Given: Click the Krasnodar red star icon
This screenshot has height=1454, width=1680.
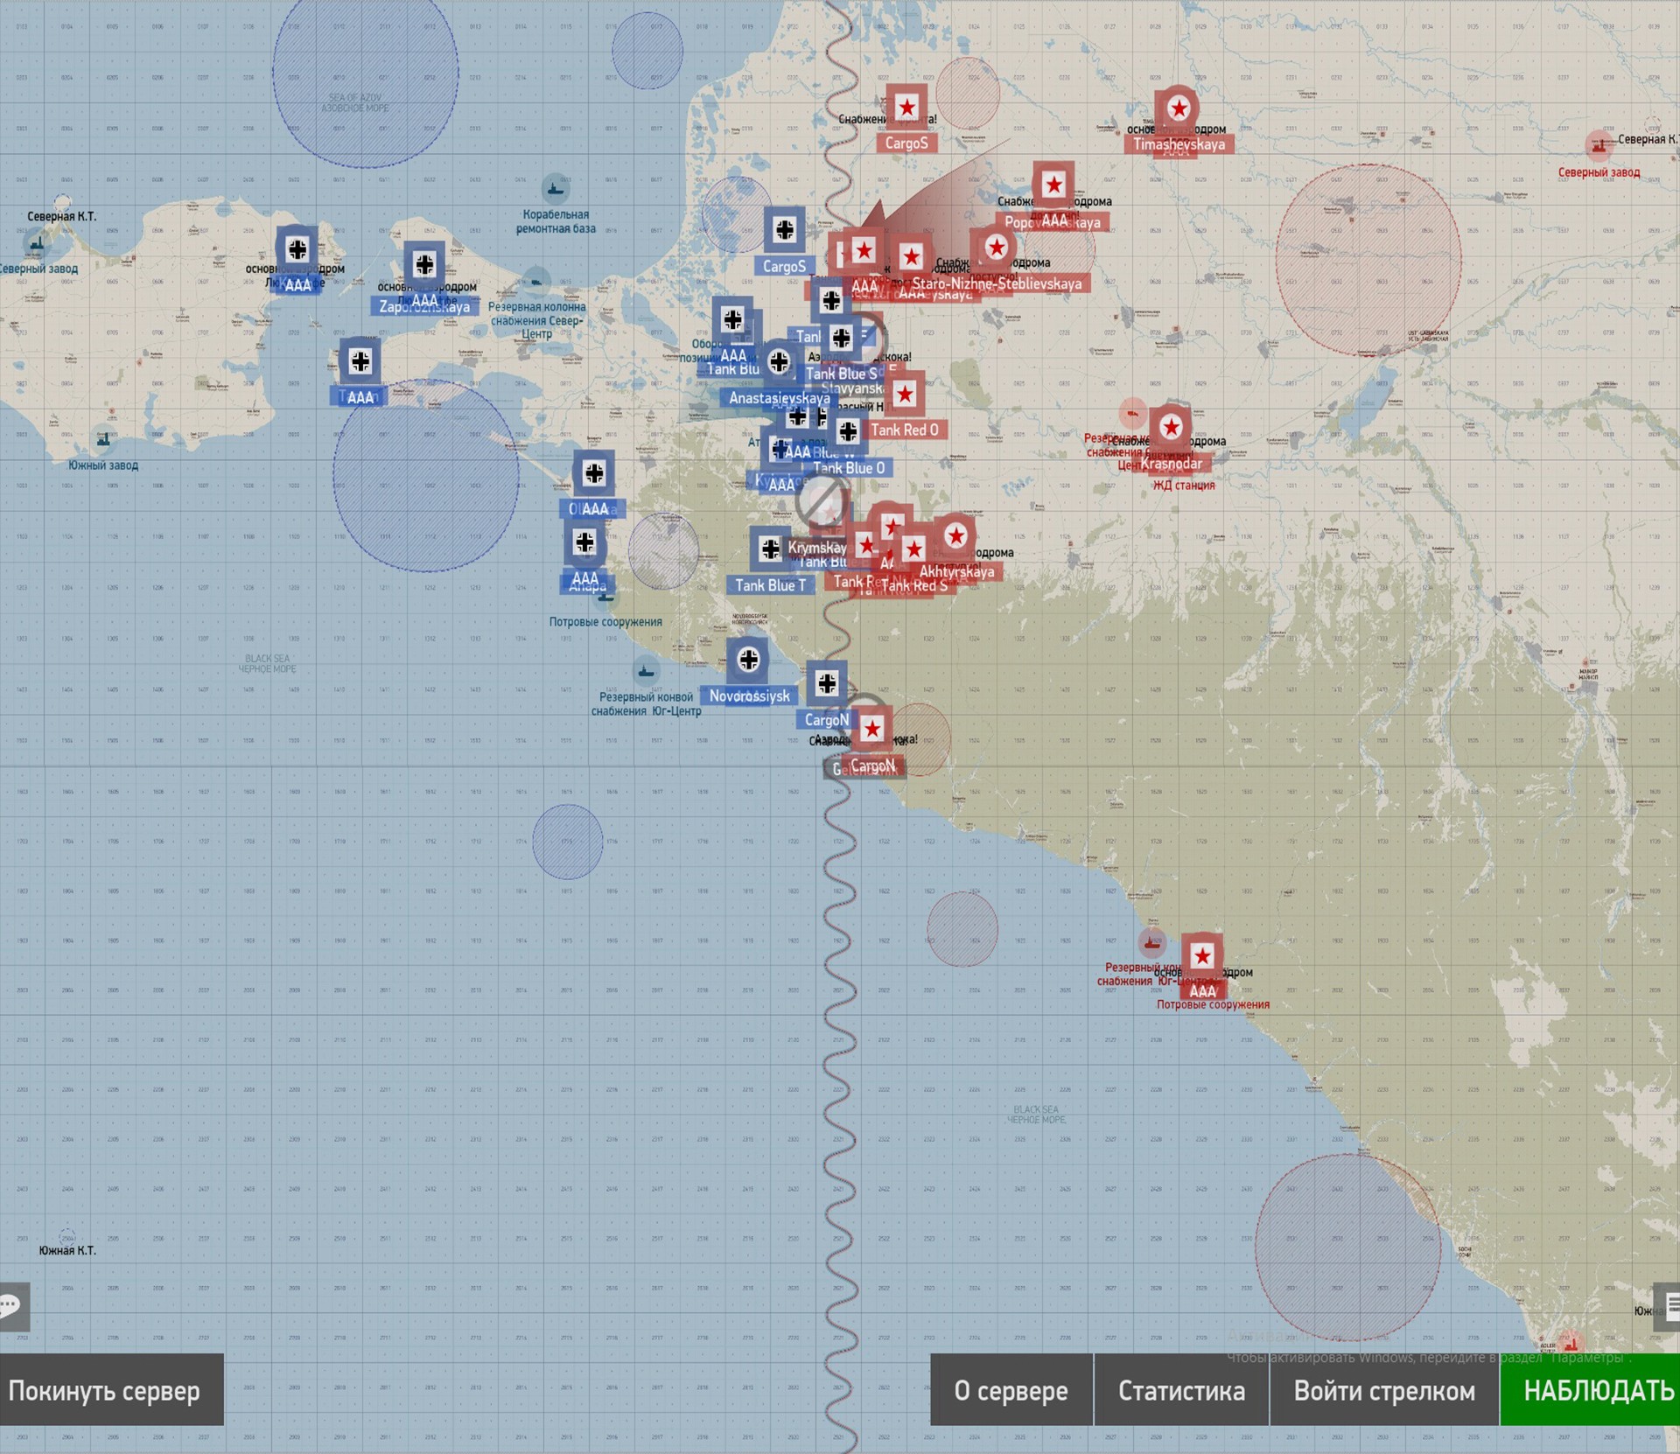Looking at the screenshot, I should point(1171,427).
